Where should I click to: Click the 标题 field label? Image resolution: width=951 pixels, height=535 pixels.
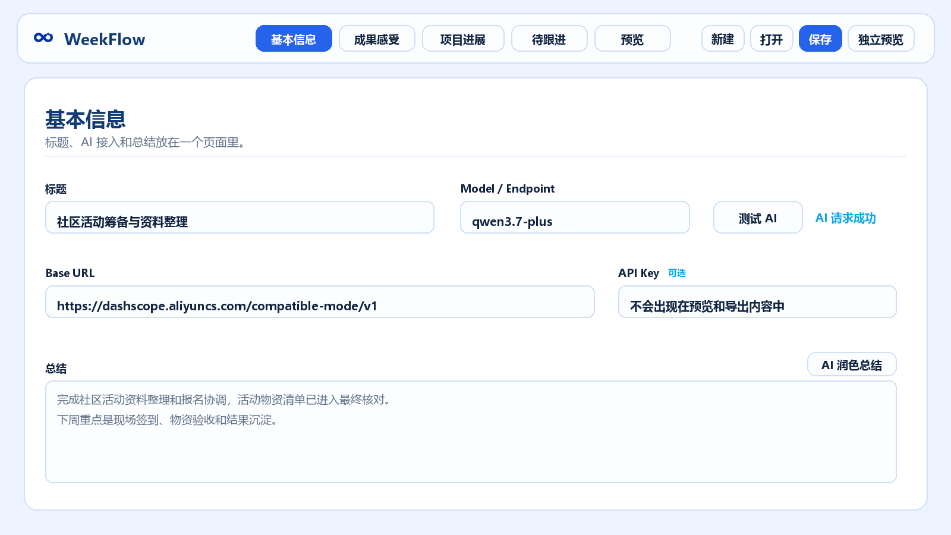pyautogui.click(x=56, y=189)
